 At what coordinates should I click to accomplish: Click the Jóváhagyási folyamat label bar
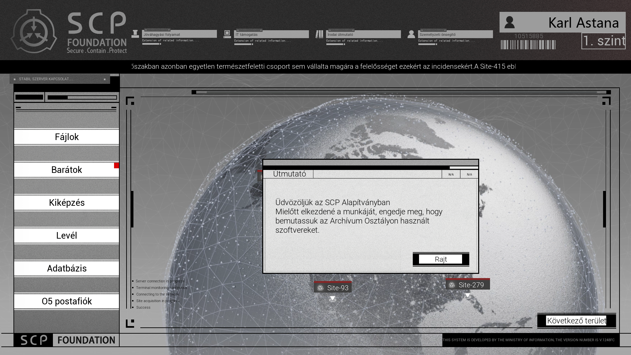pos(179,34)
